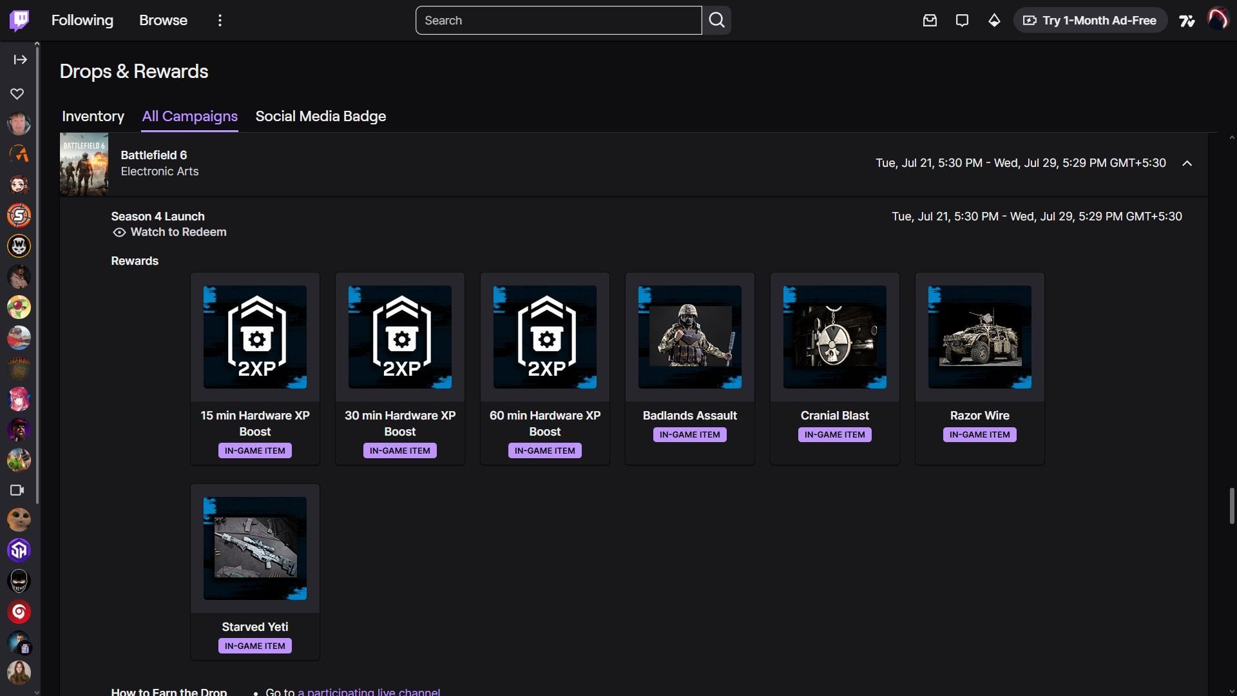Click IN-GAME ITEM tag under Razor Wire
The height and width of the screenshot is (696, 1237).
[980, 434]
